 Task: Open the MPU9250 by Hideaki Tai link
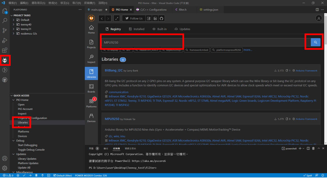point(112,119)
